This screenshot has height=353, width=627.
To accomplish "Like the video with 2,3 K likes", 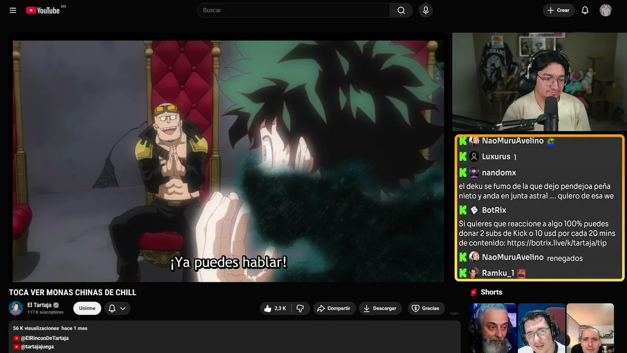I will [275, 308].
